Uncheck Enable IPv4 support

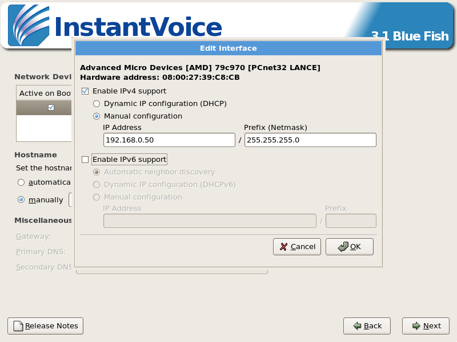pyautogui.click(x=86, y=91)
